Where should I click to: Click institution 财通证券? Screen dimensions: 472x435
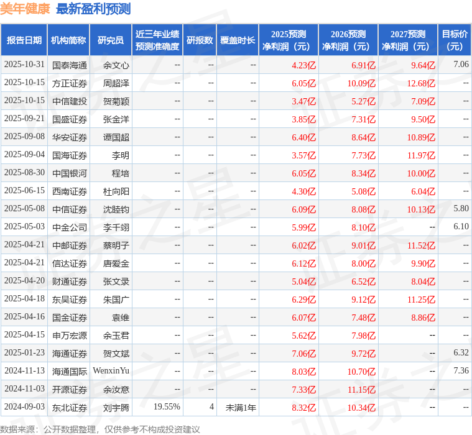pyautogui.click(x=70, y=282)
